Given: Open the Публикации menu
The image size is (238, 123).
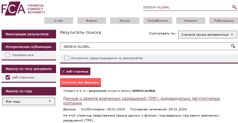Looking at the screenshot, I should click(224, 21).
